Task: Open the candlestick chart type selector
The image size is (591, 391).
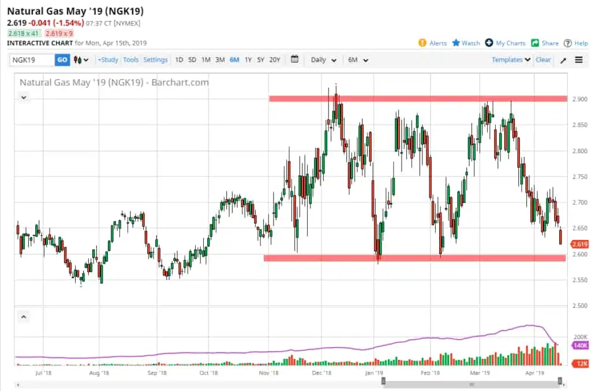Action: pos(81,60)
